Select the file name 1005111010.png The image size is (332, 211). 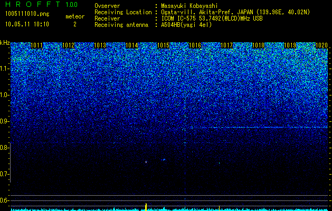[x=27, y=14]
